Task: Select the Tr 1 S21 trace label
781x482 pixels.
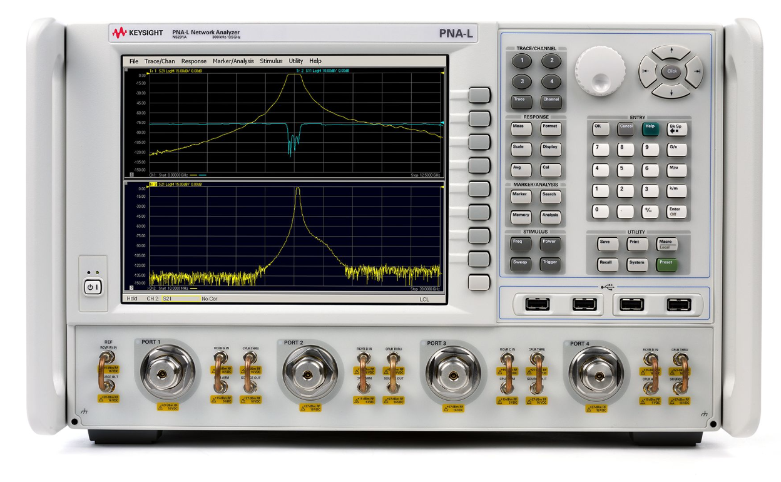Action: coord(177,71)
